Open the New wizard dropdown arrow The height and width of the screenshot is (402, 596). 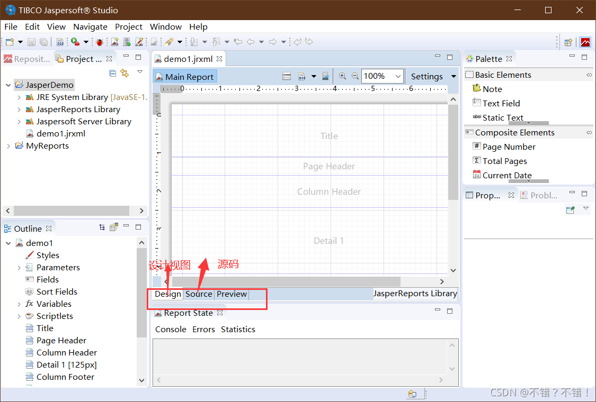pyautogui.click(x=20, y=42)
